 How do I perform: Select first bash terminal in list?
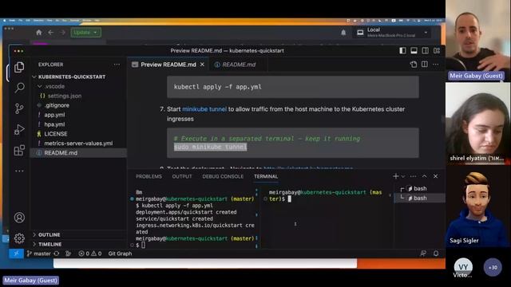tap(419, 188)
